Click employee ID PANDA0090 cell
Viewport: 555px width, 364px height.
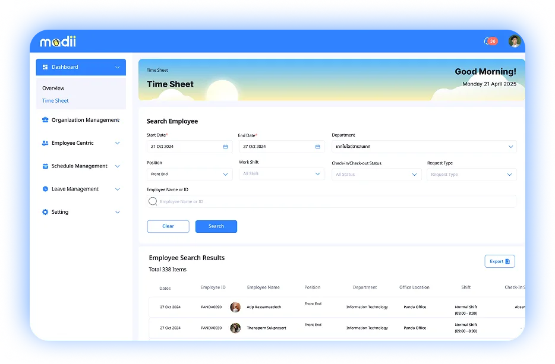[212, 307]
